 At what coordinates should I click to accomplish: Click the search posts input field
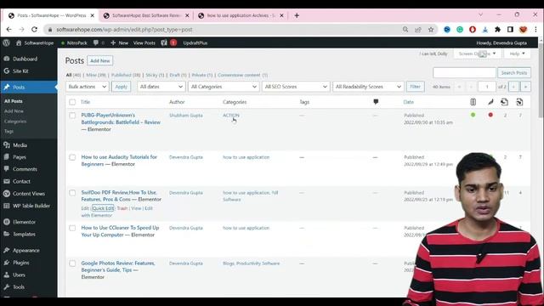[464, 73]
